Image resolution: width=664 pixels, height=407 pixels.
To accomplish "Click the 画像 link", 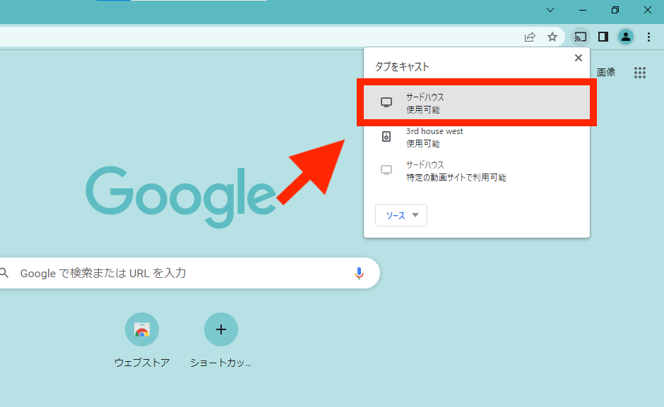I will (606, 73).
